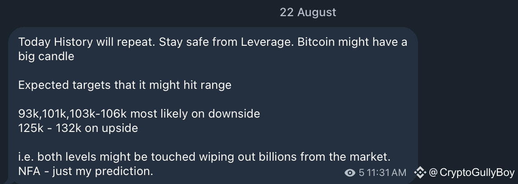Click the 22 August date header
518x184 pixels.
coord(308,12)
